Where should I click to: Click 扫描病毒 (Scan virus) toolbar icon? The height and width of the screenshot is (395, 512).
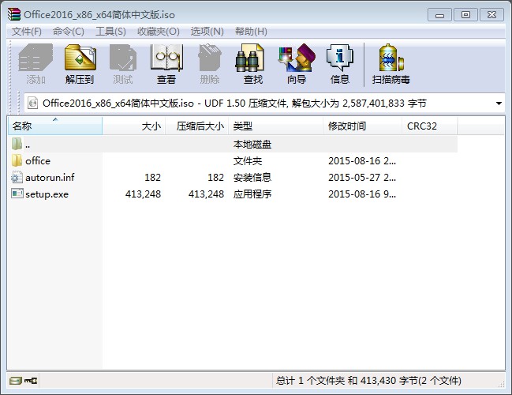391,58
